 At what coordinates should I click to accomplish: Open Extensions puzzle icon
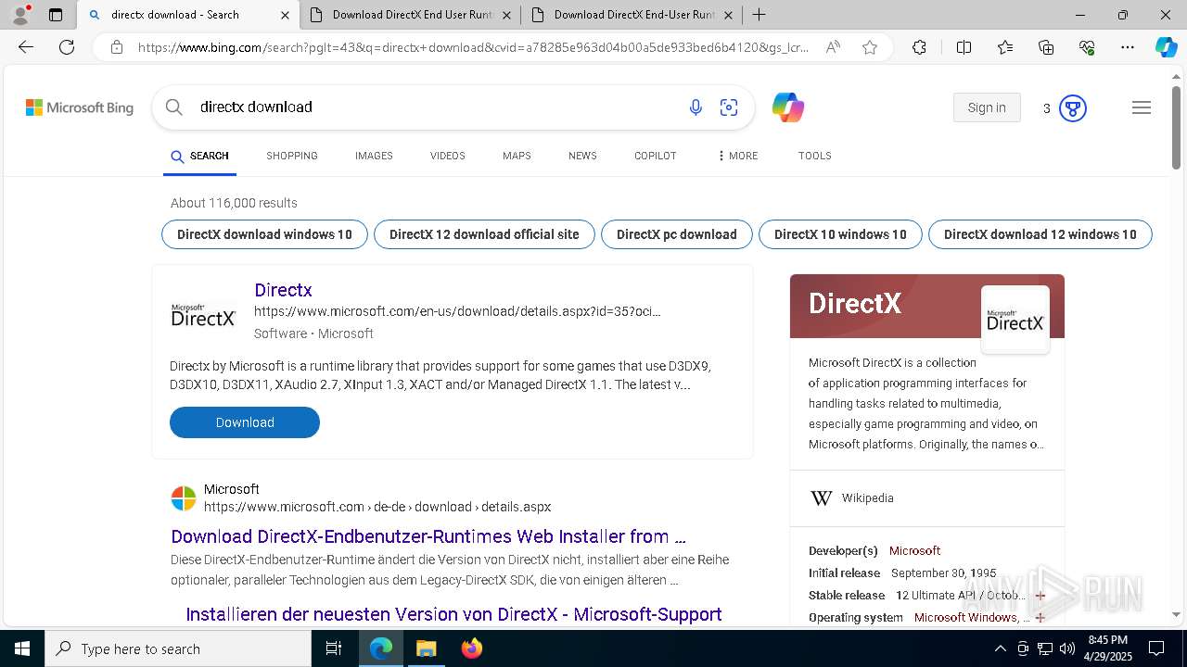(x=919, y=47)
